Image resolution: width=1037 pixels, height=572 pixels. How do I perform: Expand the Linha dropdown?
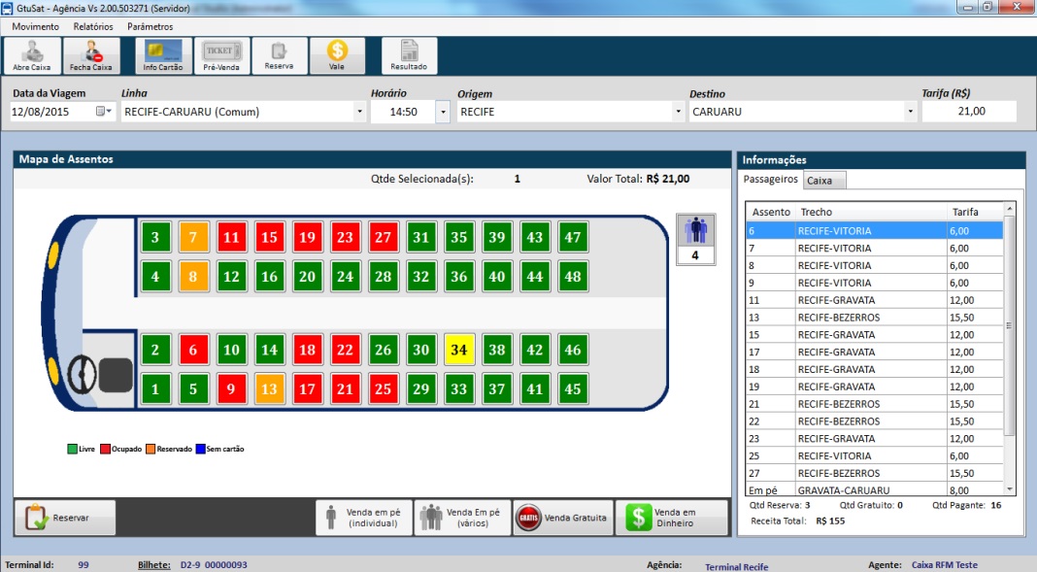pyautogui.click(x=359, y=112)
